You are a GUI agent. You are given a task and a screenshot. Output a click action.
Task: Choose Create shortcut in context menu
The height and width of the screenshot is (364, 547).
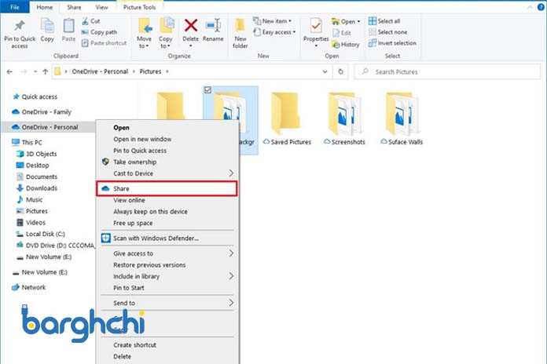point(168,345)
